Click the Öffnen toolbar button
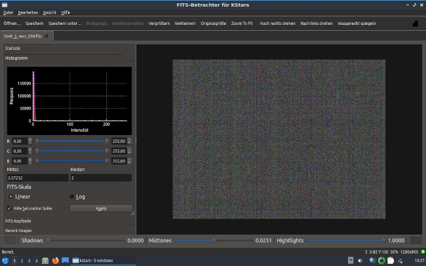The image size is (426, 266). pyautogui.click(x=11, y=23)
